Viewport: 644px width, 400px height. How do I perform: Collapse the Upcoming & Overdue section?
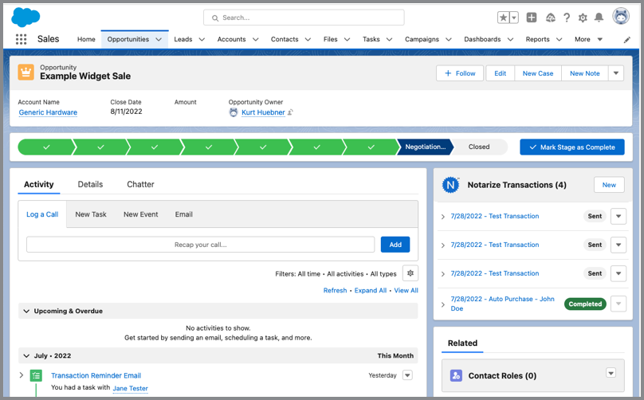pos(26,311)
